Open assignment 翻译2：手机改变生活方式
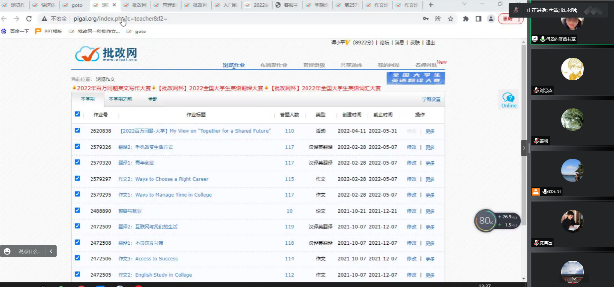Viewport: 614px width, 287px height. pos(145,147)
